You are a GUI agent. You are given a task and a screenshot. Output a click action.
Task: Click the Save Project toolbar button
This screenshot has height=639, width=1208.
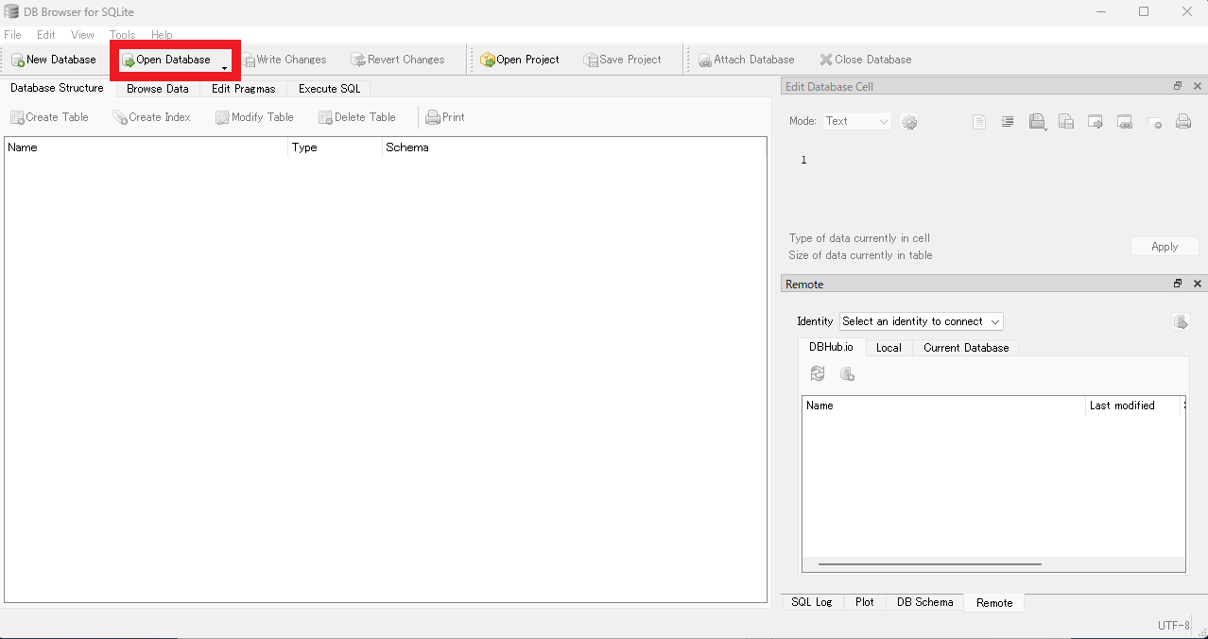pyautogui.click(x=622, y=60)
